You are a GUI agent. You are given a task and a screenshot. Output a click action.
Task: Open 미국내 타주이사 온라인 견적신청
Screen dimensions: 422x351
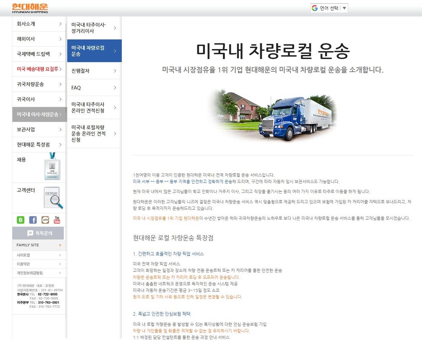94,107
